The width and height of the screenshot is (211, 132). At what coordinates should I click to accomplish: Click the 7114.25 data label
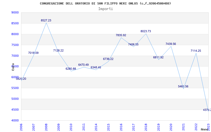tap(196, 51)
